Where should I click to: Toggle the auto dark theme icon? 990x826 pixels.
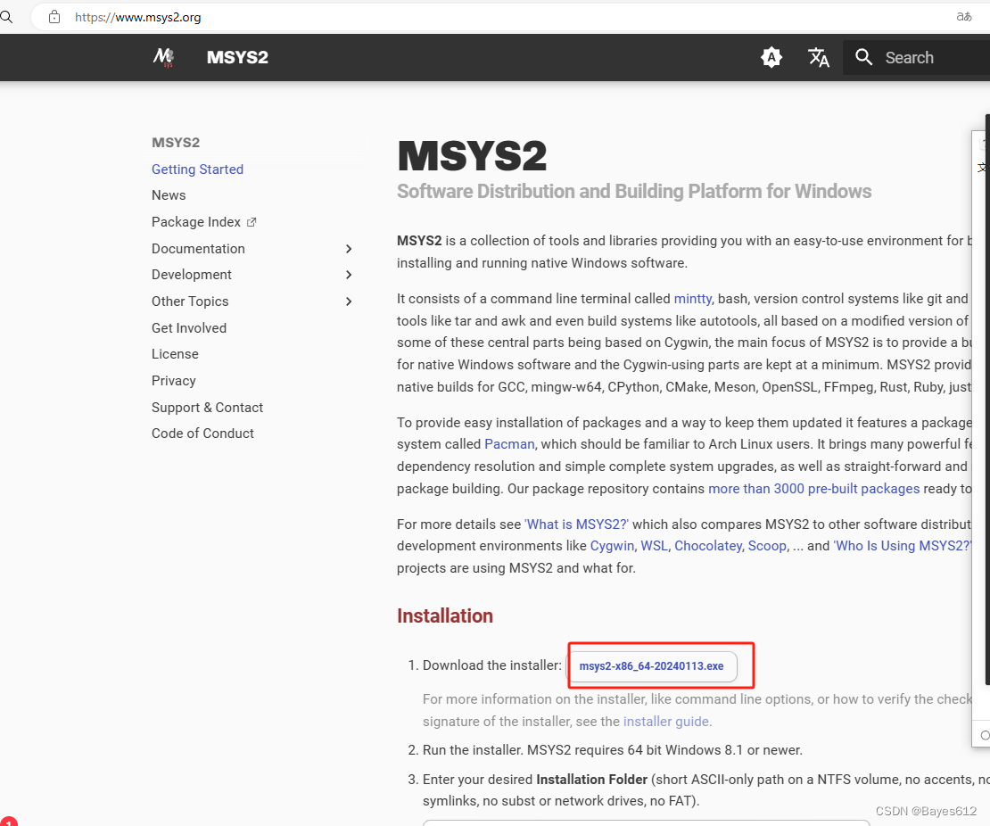771,57
